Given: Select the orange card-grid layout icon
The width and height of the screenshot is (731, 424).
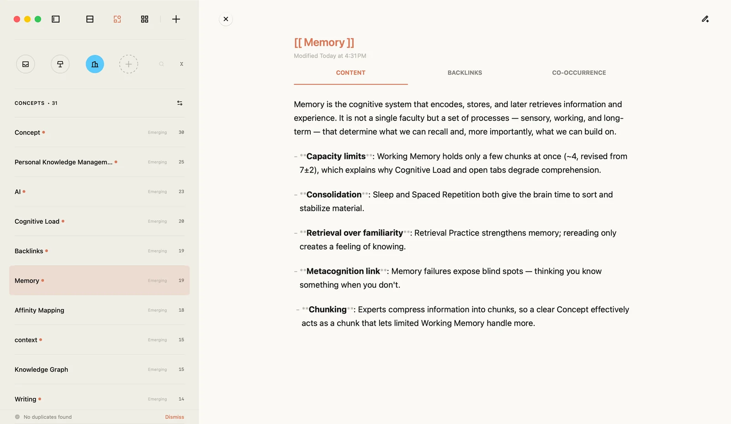Looking at the screenshot, I should (x=117, y=19).
